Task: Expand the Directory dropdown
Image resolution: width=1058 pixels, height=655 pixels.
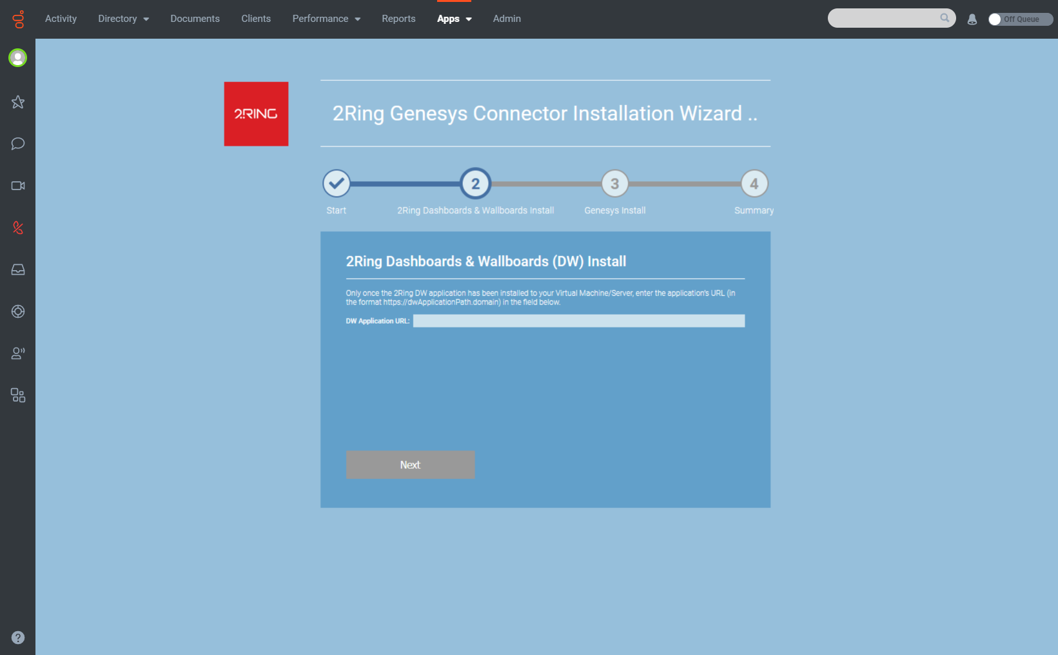Action: tap(123, 19)
